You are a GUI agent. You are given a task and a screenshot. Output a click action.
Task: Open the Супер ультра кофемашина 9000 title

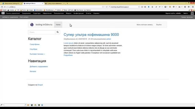point(91,35)
